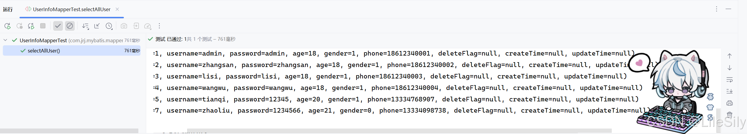
Task: Open test history clock dropdown
Action: pos(109,26)
